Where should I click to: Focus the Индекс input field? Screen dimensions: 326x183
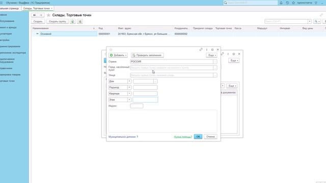click(137, 106)
